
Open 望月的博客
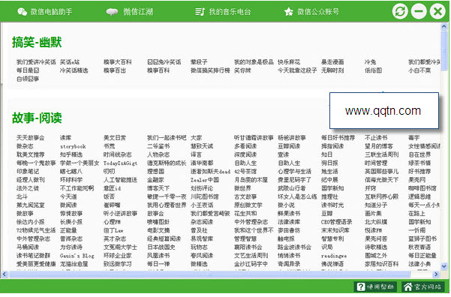point(379,146)
